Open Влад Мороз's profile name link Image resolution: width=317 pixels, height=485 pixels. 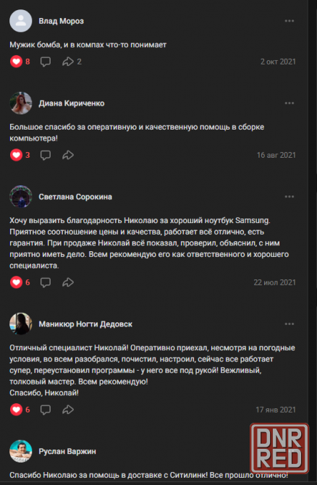(x=62, y=21)
